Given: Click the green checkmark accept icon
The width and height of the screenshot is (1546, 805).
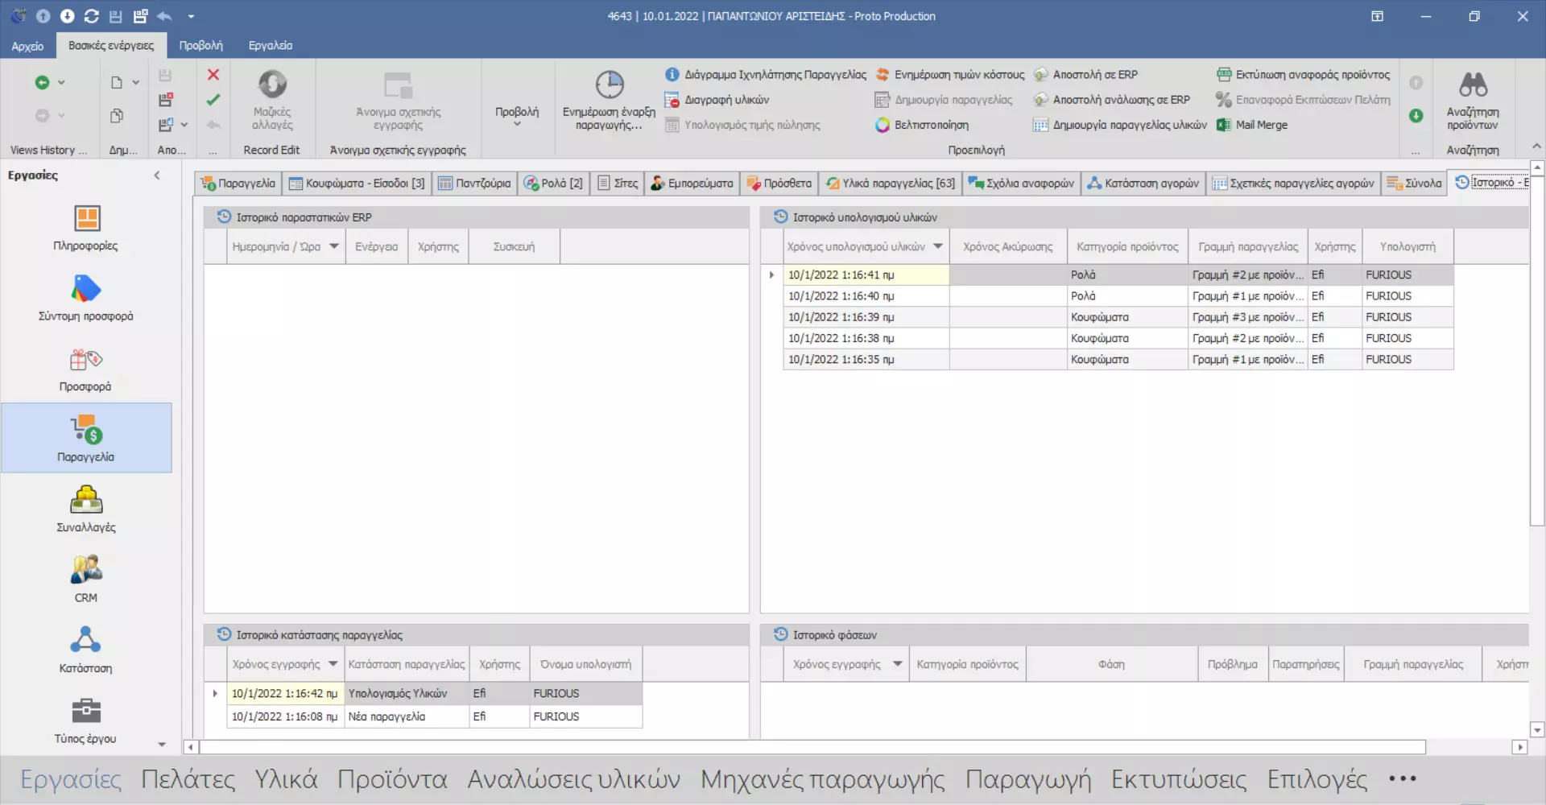Looking at the screenshot, I should (213, 100).
